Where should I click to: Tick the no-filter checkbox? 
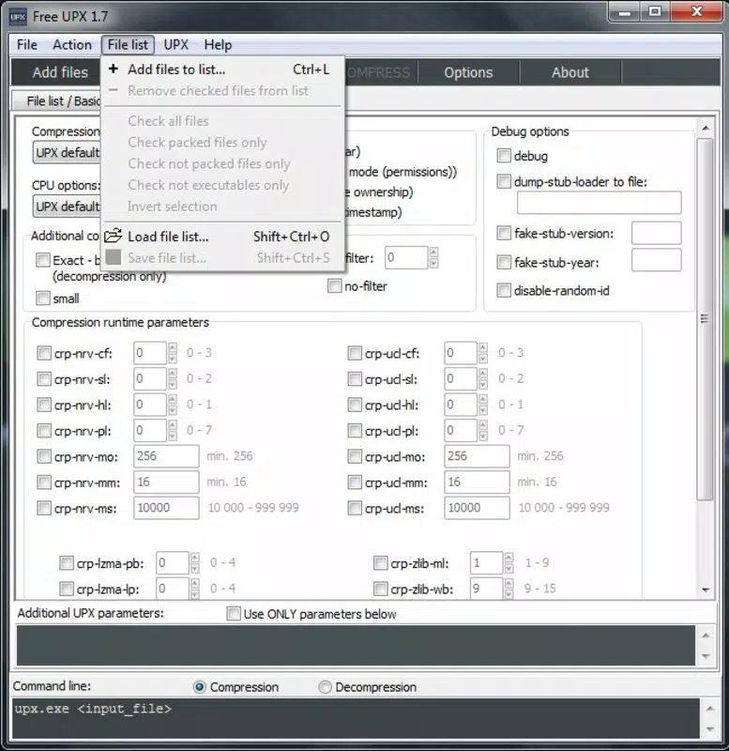point(334,286)
